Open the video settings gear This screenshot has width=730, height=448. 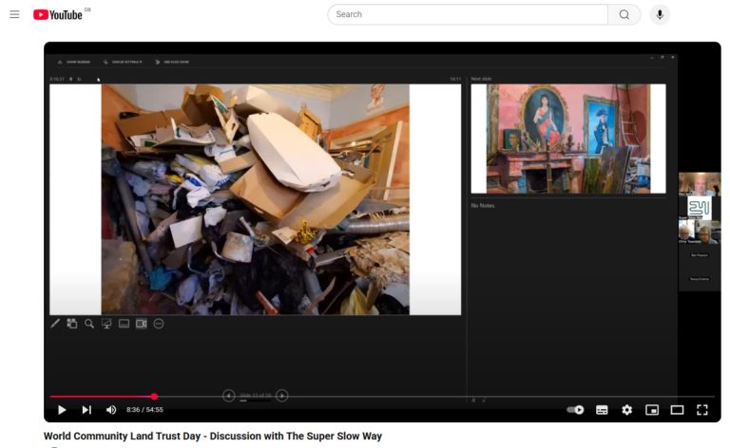(x=627, y=409)
